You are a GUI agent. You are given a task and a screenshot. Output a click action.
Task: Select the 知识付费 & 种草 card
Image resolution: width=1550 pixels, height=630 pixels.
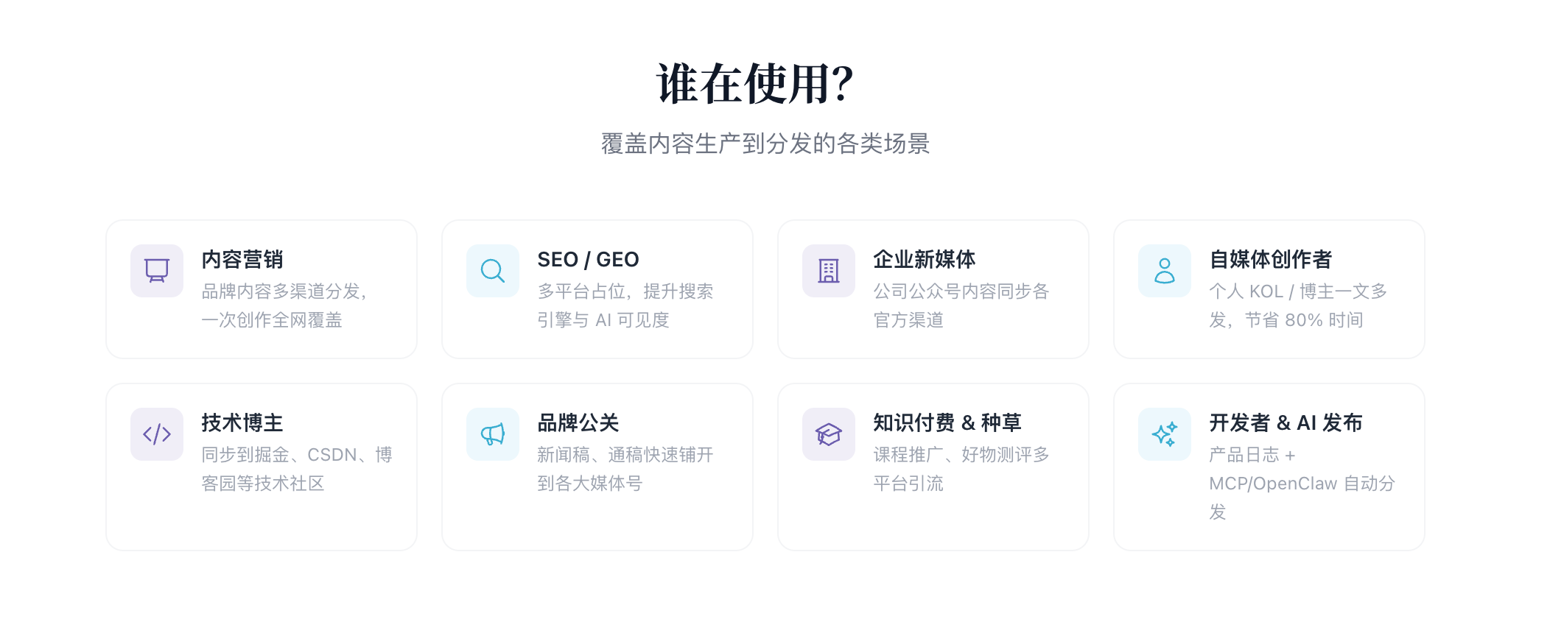coord(934,465)
